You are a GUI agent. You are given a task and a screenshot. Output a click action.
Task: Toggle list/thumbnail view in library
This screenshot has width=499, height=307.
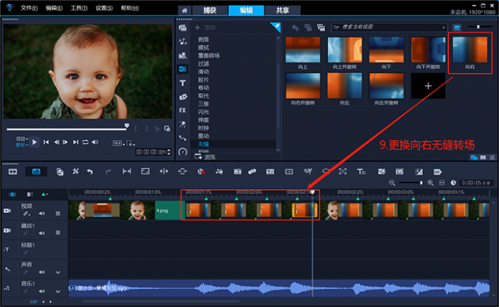coord(457,28)
